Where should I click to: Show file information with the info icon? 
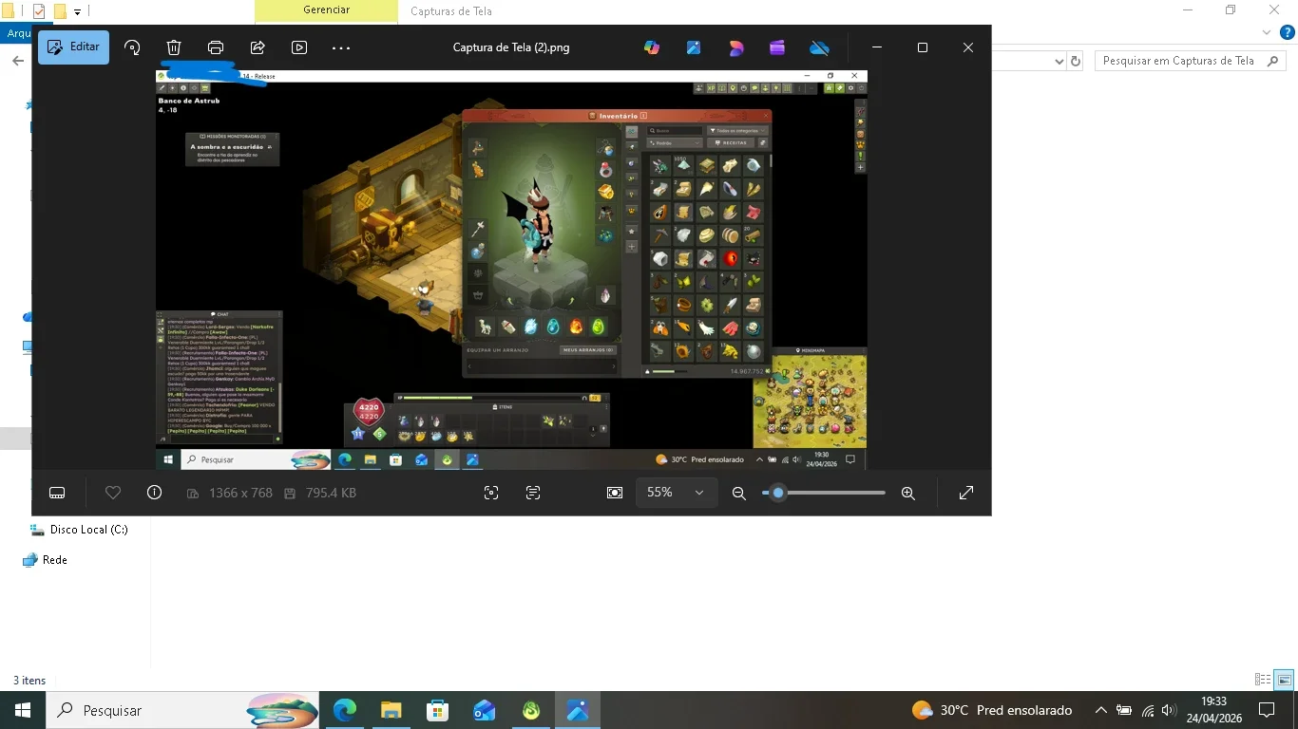click(x=154, y=493)
